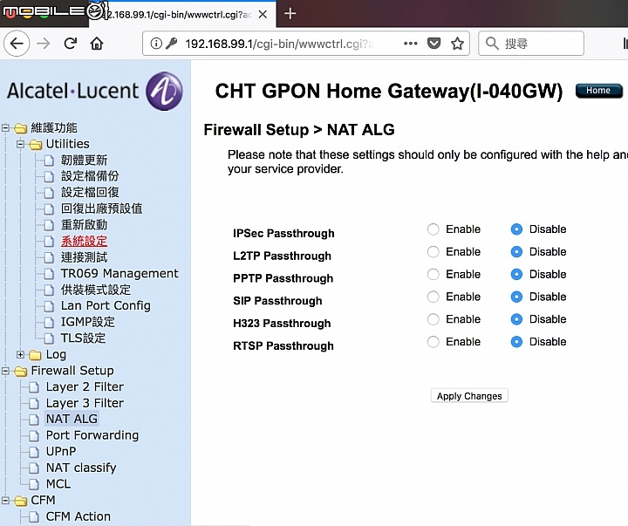
Task: Open CFM Action page
Action: tap(78, 516)
